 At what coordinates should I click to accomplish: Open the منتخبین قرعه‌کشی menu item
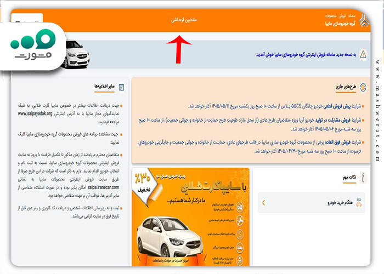tap(184, 20)
